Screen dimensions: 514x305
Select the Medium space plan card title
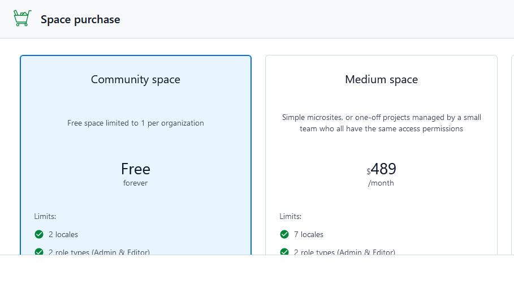point(381,79)
